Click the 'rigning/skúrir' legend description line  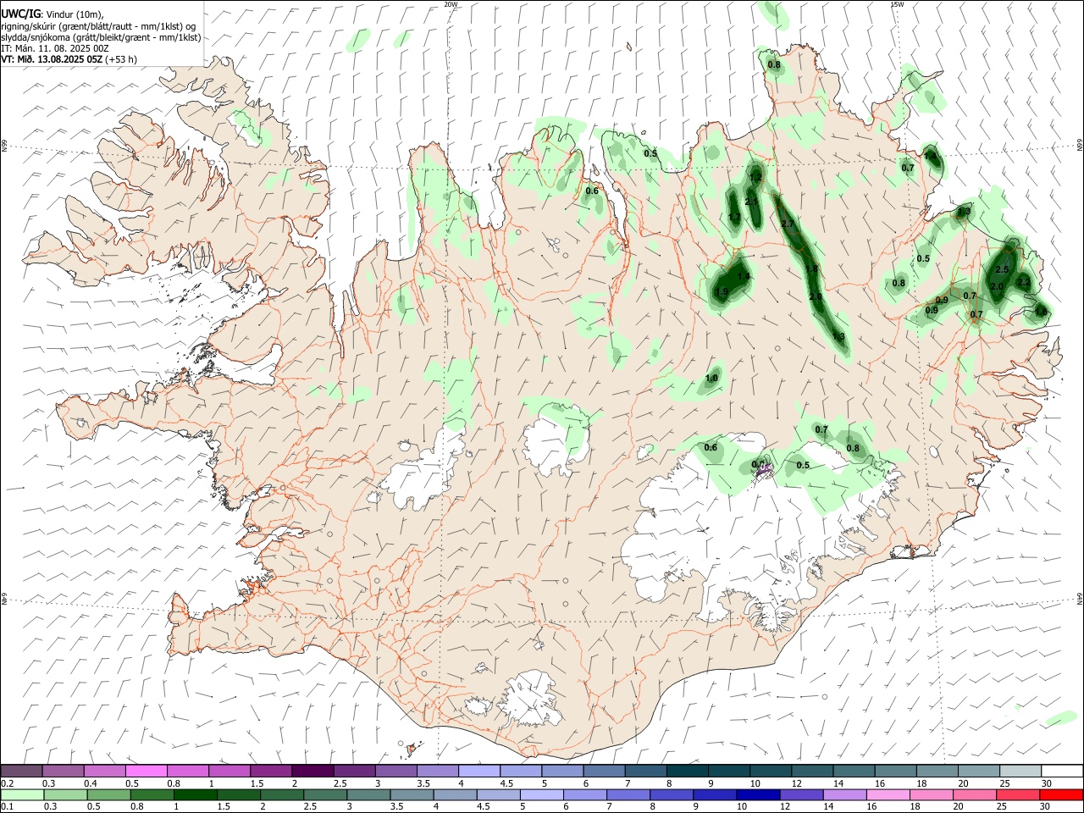click(99, 26)
